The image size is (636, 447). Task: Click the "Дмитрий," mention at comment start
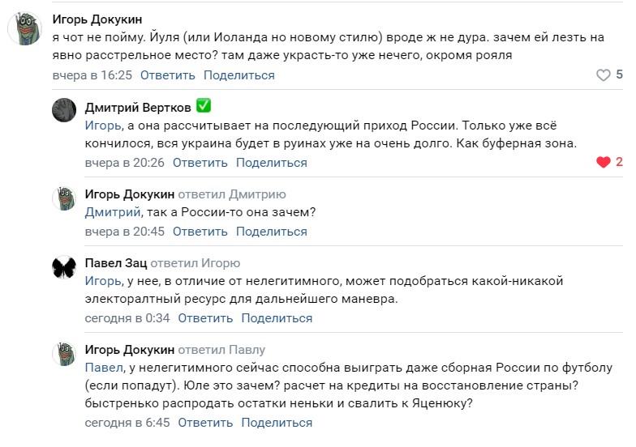tap(113, 213)
